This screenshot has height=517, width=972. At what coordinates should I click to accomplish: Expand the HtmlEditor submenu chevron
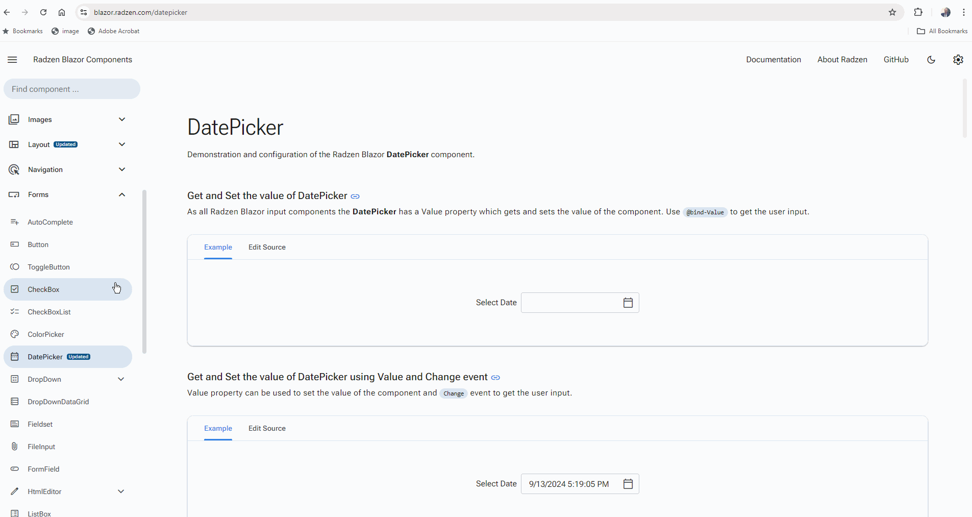point(121,491)
